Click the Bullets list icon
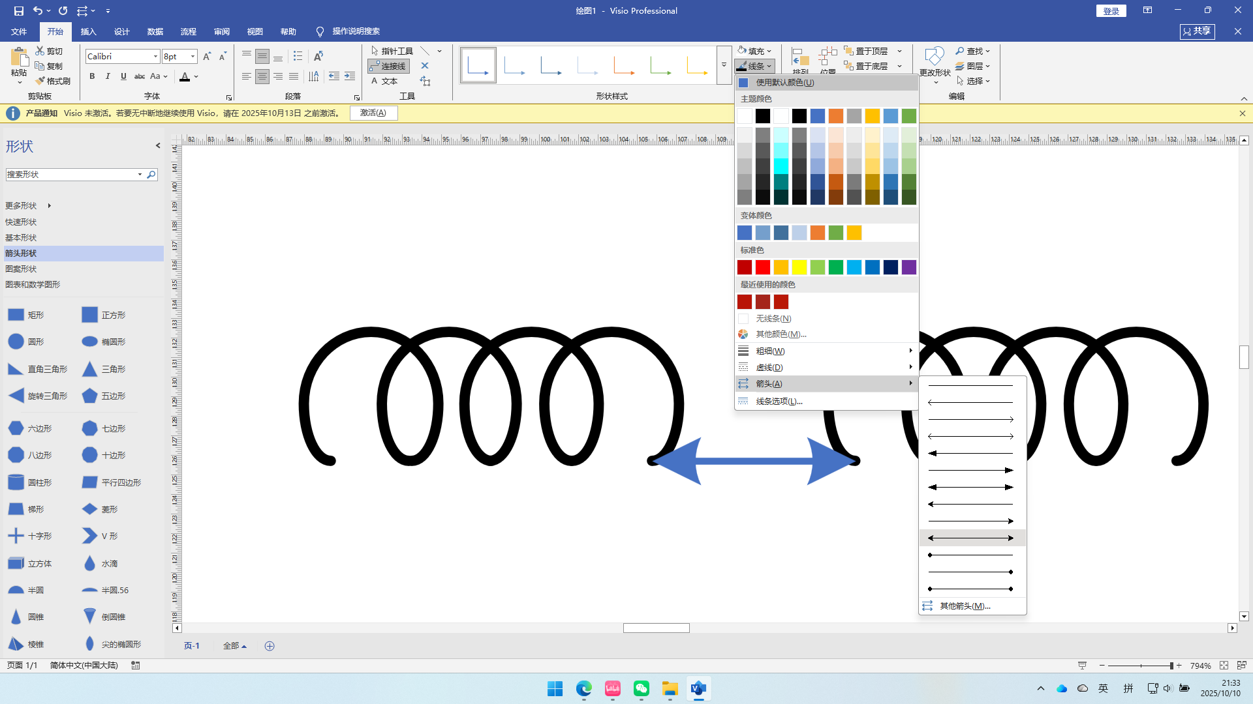Viewport: 1253px width, 704px height. [x=298, y=56]
